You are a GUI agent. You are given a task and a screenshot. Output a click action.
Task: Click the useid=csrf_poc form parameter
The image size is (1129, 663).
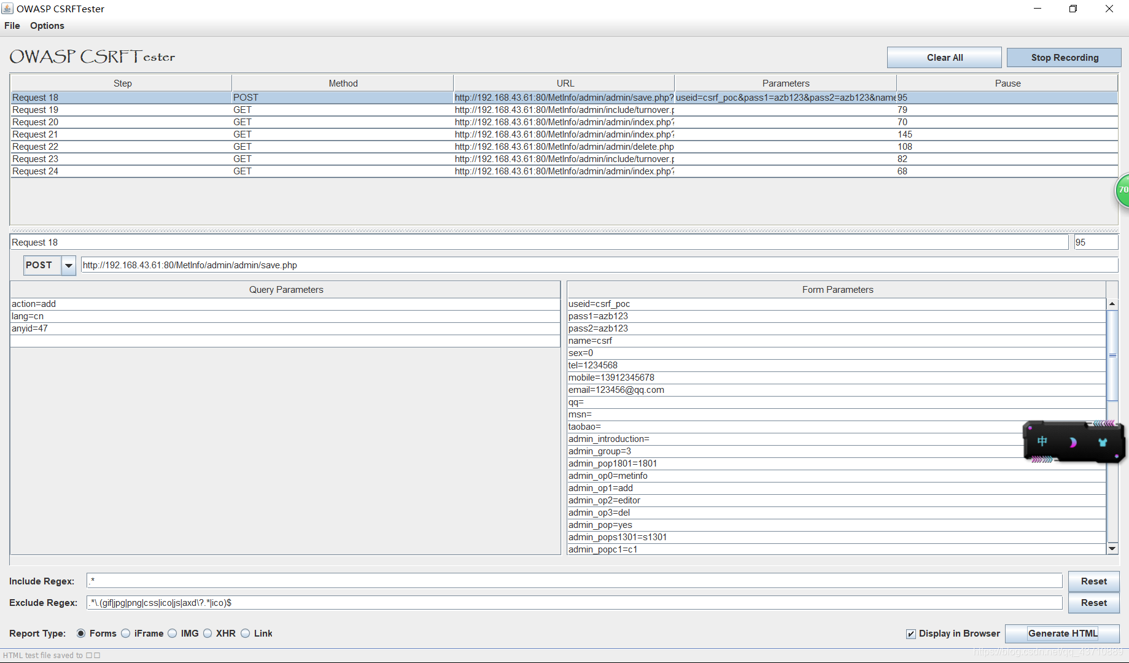836,304
